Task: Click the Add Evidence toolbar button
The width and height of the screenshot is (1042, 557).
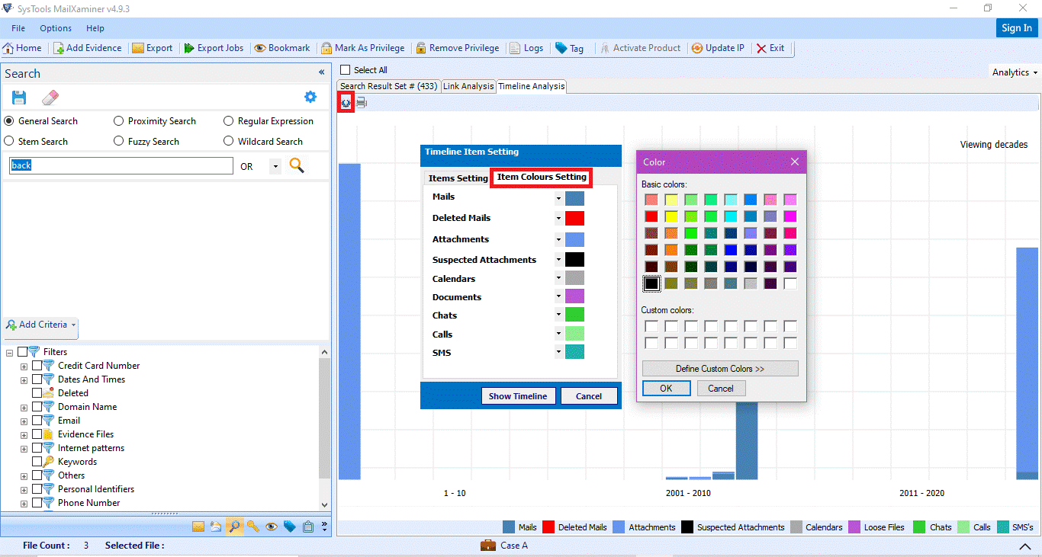Action: point(87,48)
